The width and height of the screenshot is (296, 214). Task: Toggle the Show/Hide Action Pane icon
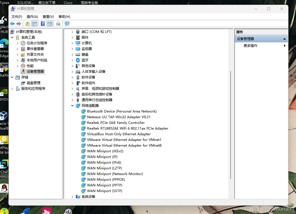(x=50, y=24)
